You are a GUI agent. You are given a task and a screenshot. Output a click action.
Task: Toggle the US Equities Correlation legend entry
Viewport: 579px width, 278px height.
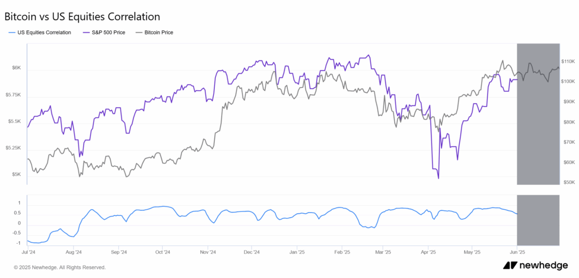click(44, 33)
